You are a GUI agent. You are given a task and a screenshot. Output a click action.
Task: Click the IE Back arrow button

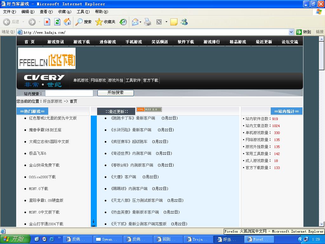coord(7,22)
